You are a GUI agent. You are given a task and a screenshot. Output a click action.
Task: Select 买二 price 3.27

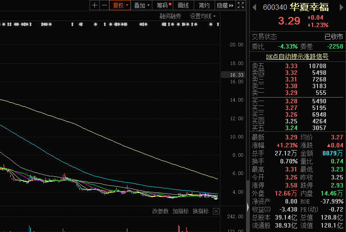[291, 108]
